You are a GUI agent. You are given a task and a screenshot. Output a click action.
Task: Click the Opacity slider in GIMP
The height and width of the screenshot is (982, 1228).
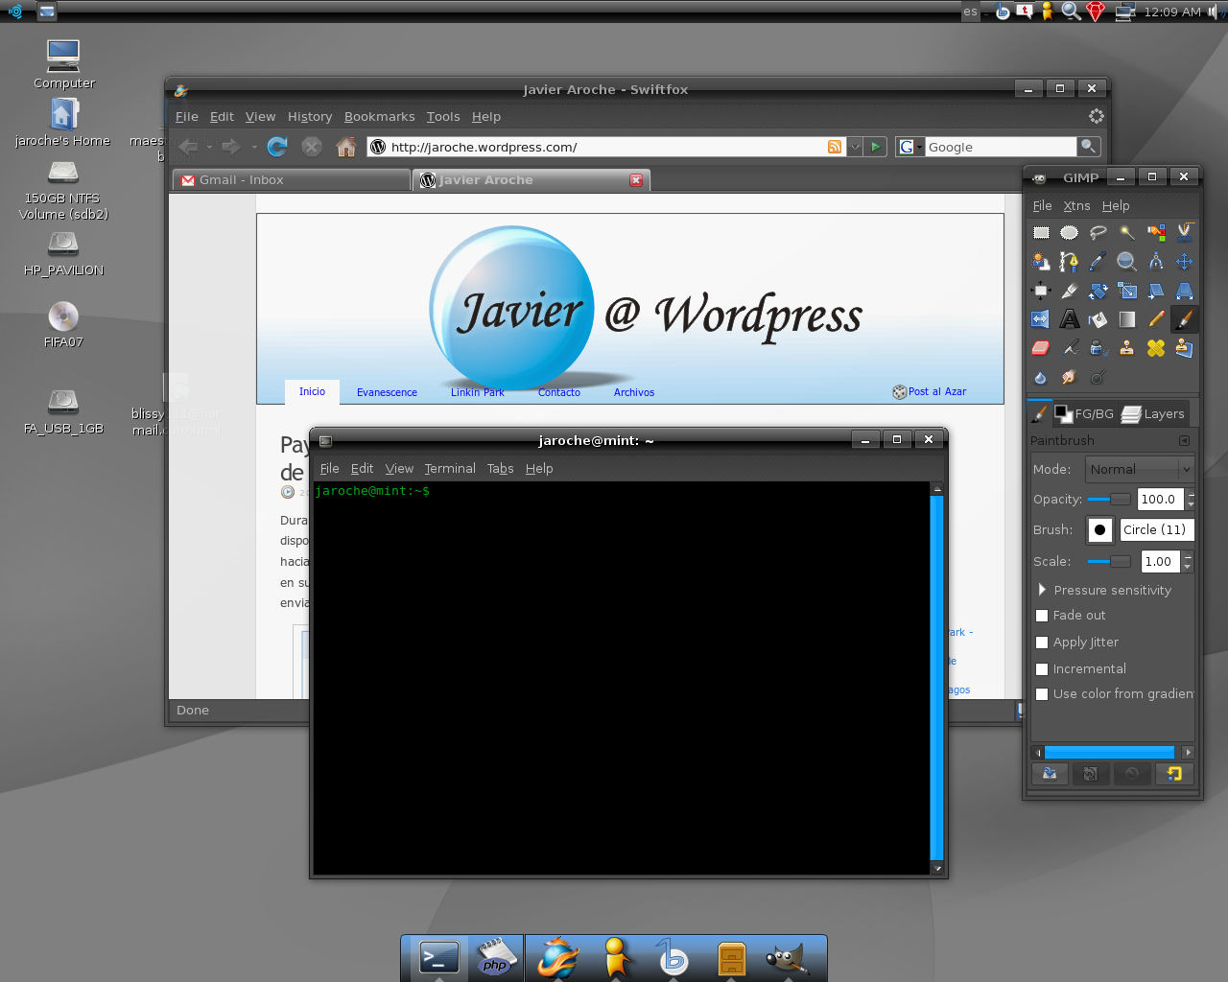[x=1109, y=500]
